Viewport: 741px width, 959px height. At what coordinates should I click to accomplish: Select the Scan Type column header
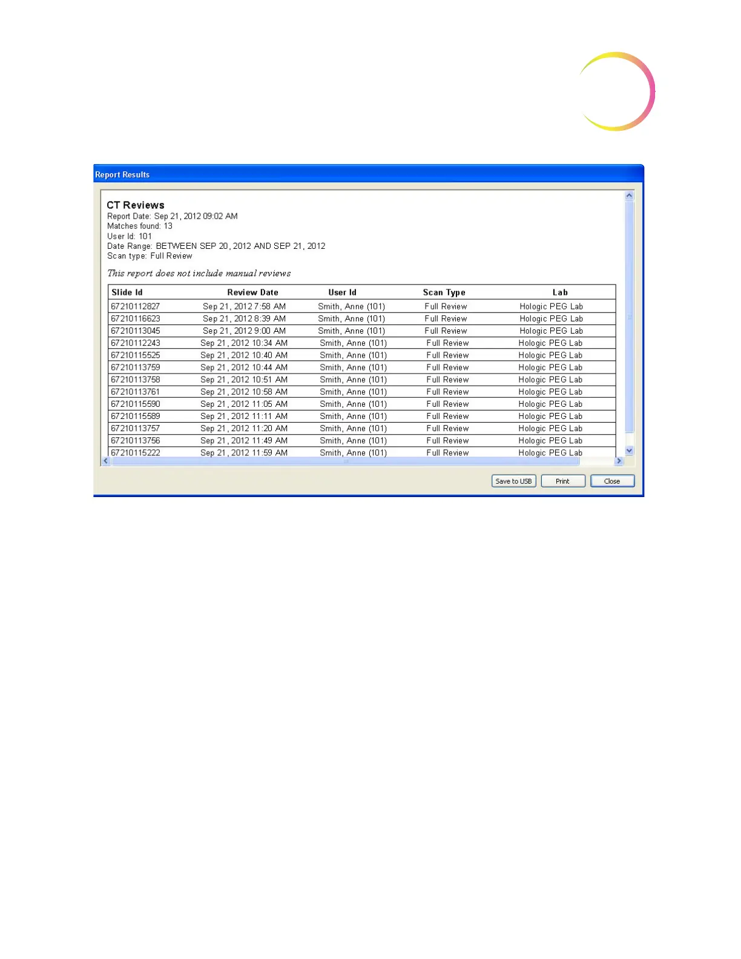click(444, 292)
